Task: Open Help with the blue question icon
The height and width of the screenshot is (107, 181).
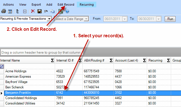Action: coord(67,11)
